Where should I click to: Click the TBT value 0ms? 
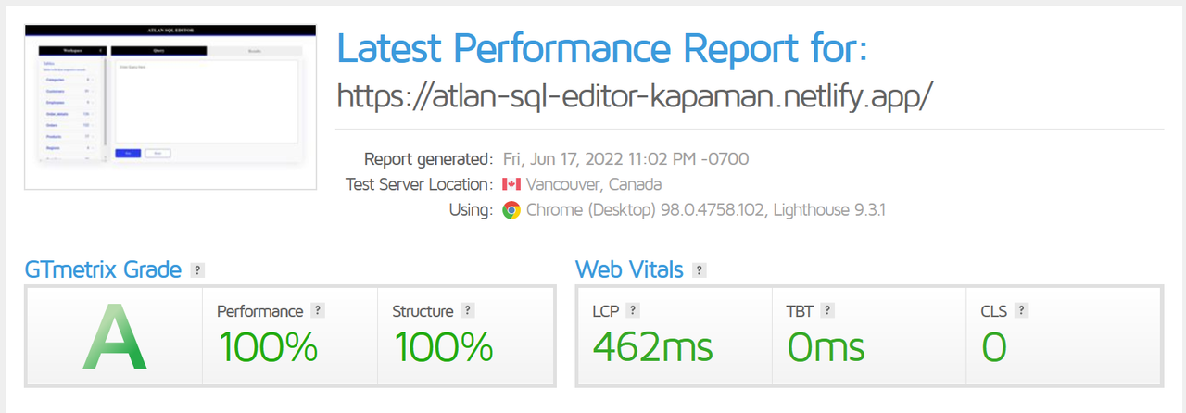coord(826,347)
